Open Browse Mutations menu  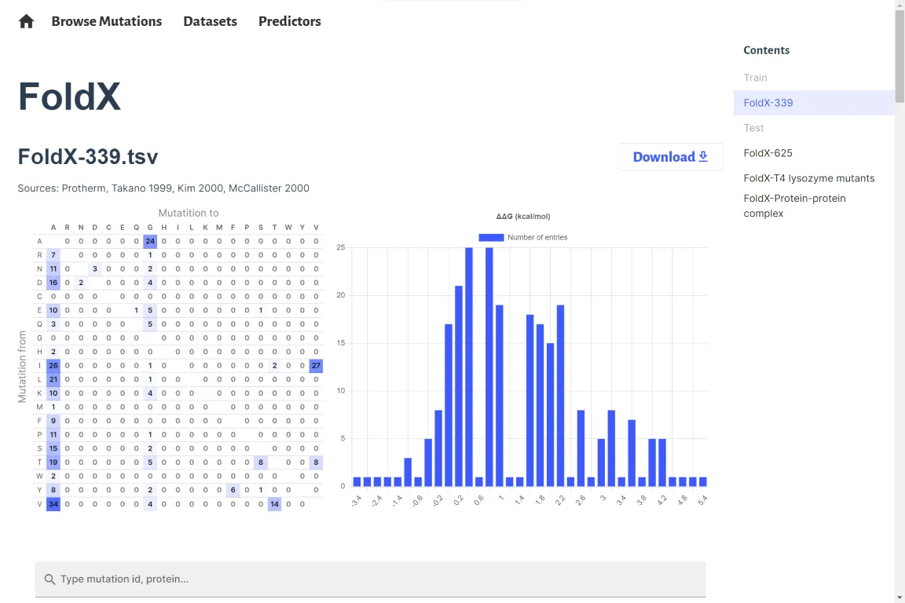click(107, 21)
